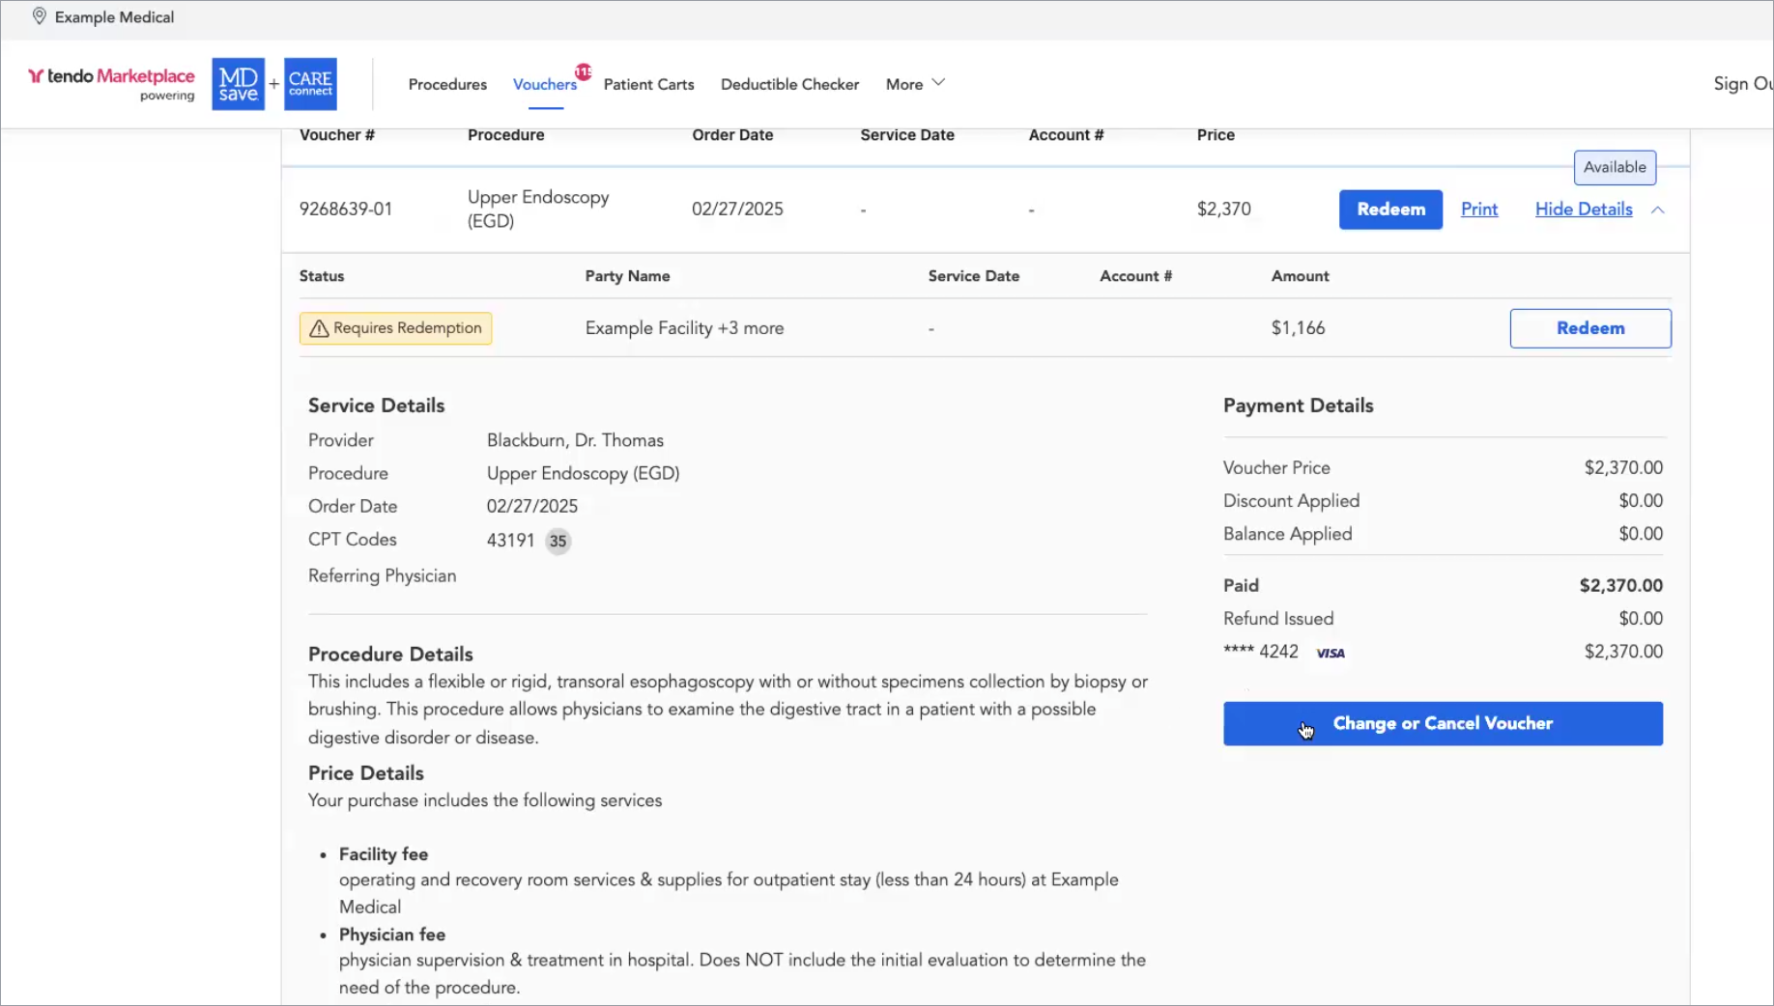Image resolution: width=1774 pixels, height=1006 pixels.
Task: Click the CARE connect logo icon
Action: (x=310, y=84)
